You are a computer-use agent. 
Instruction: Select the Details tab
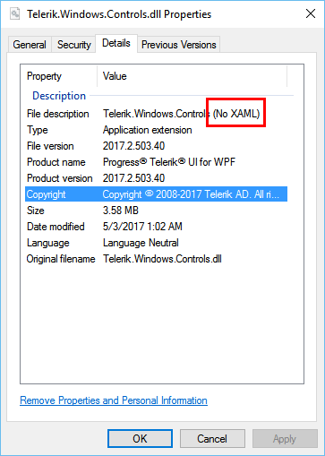click(116, 43)
